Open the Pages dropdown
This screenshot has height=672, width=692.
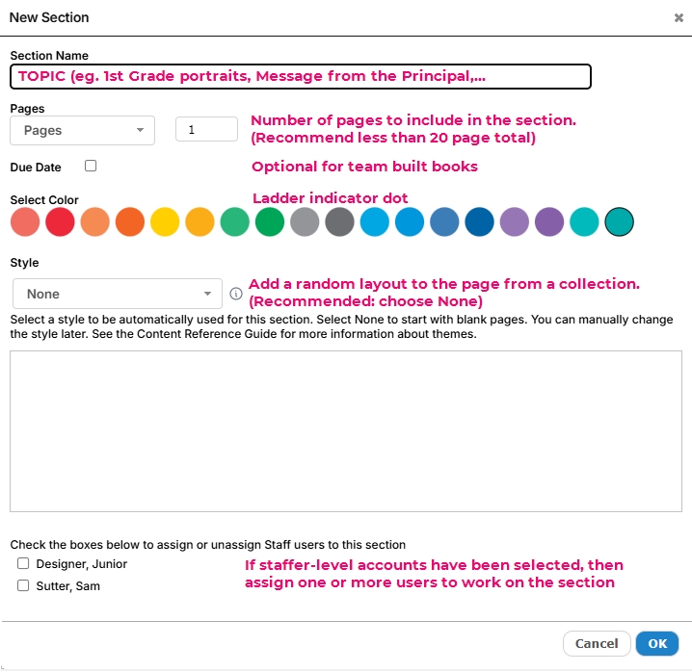point(83,131)
